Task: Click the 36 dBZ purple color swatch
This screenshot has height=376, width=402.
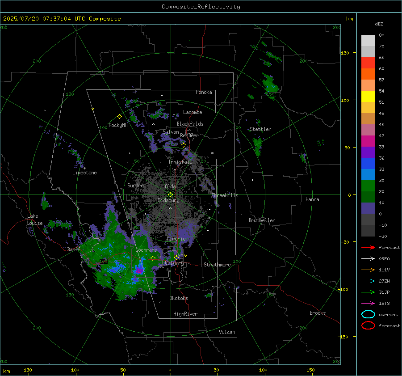Action: (368, 152)
